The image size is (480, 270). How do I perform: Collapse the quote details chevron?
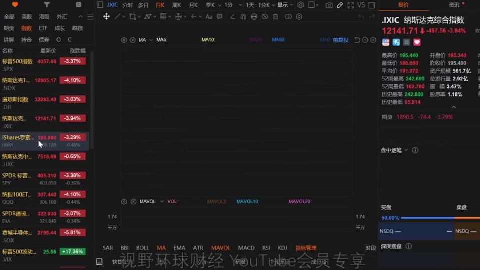454,107
